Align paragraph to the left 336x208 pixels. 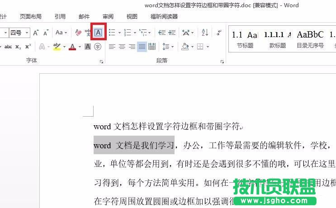(112, 47)
